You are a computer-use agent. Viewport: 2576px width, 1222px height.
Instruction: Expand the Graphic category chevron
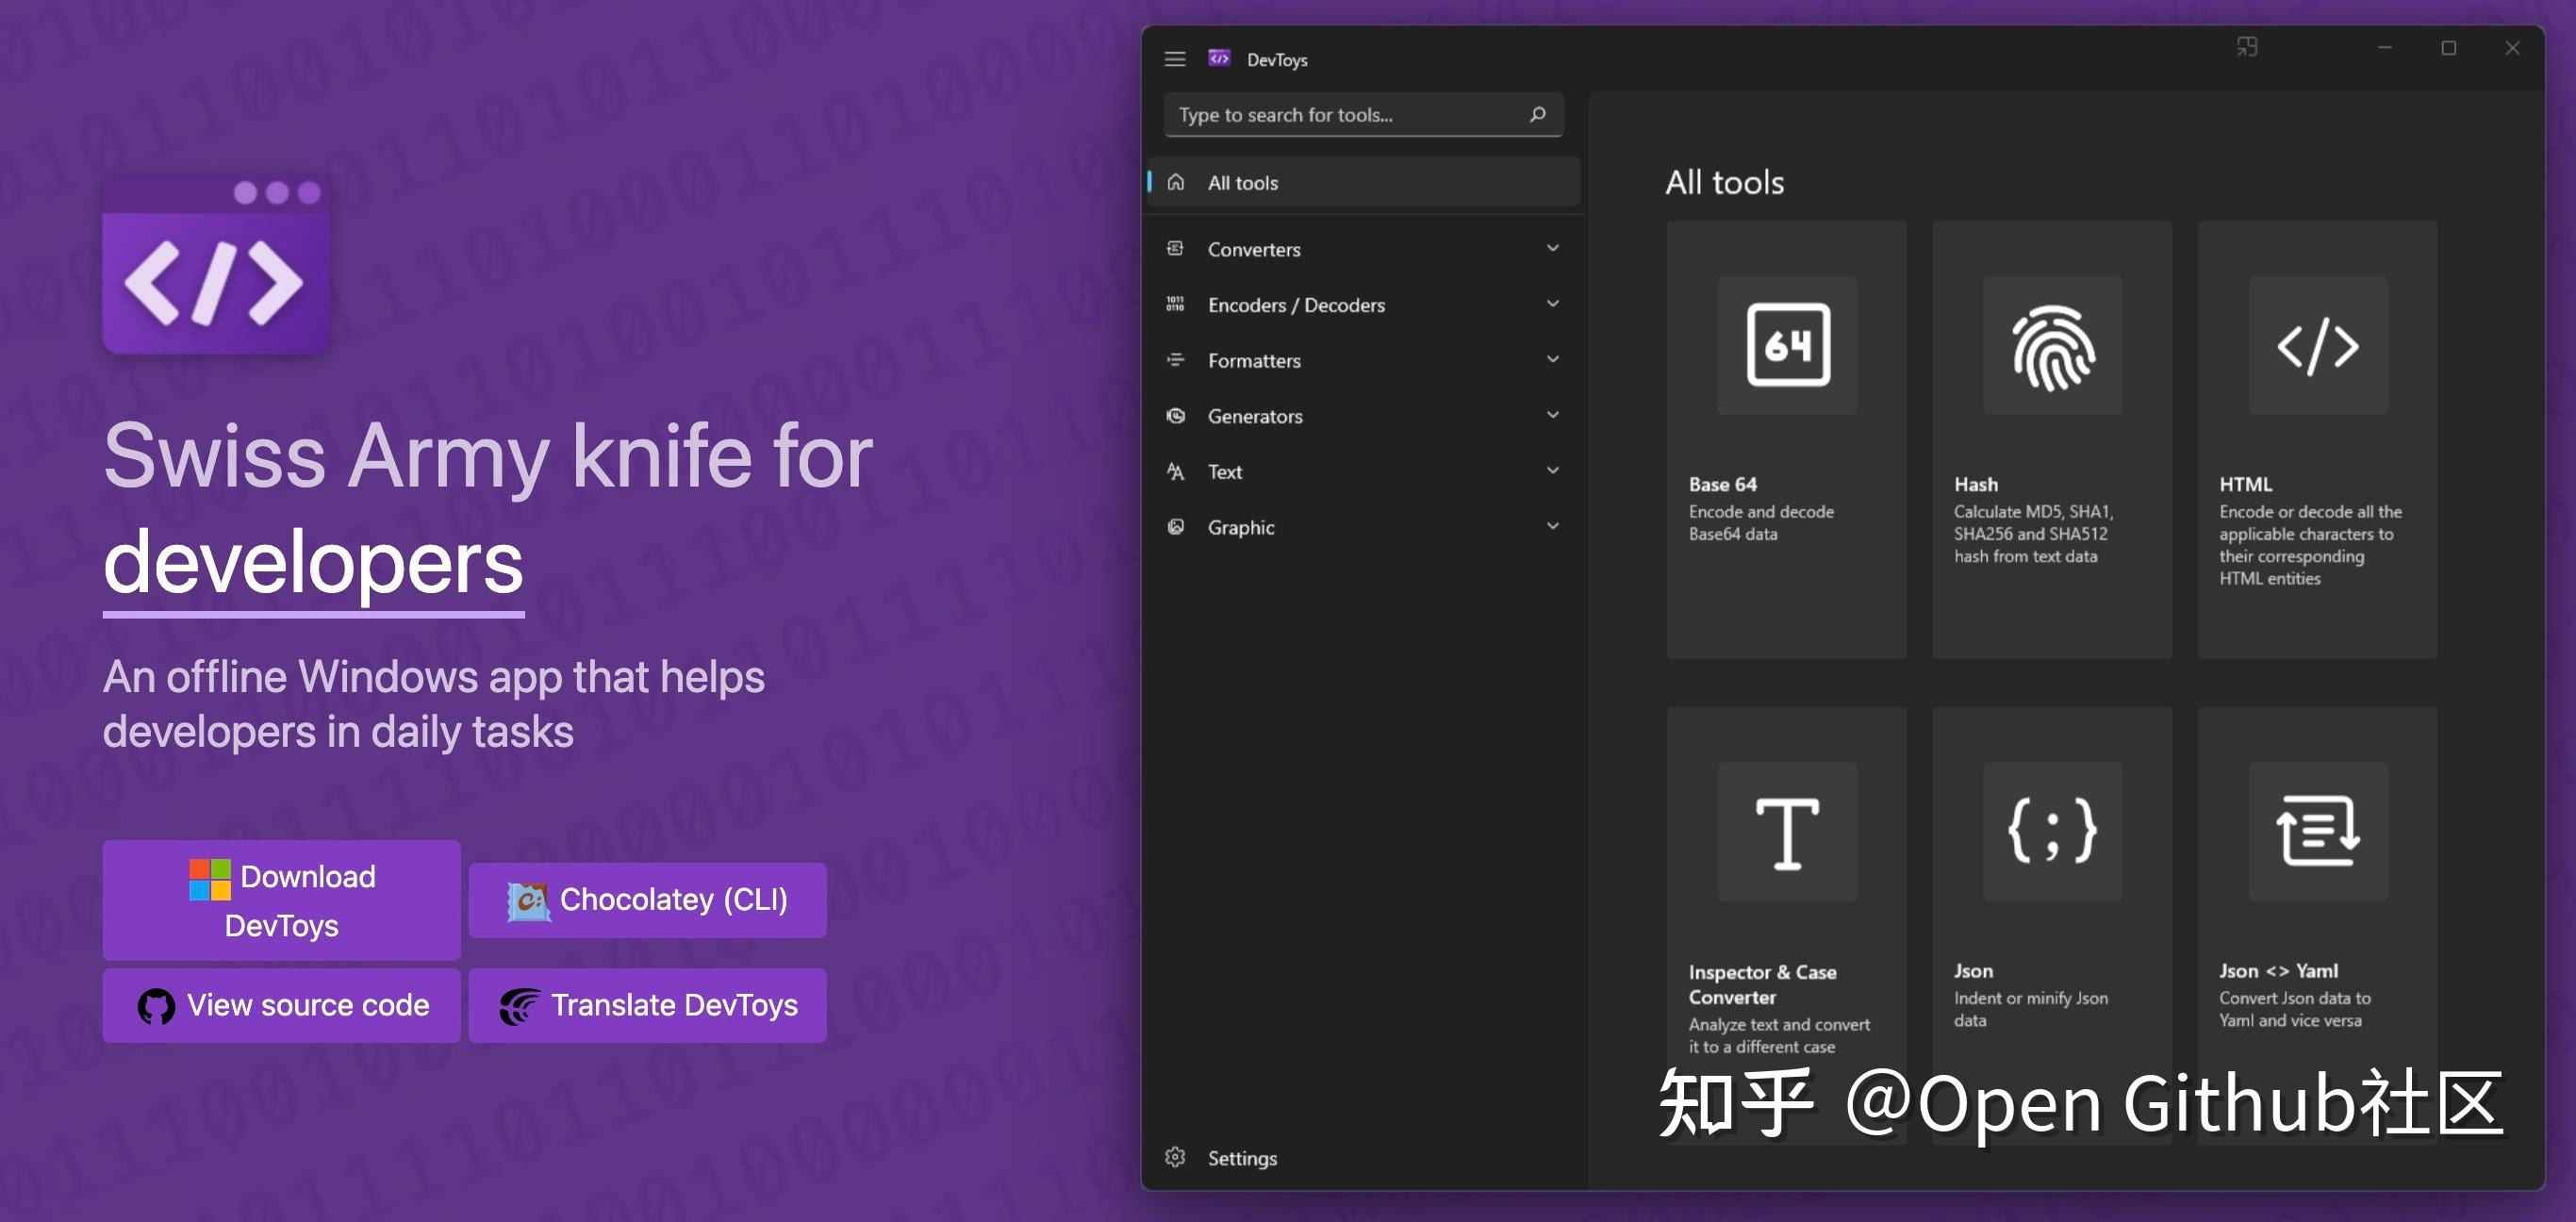(x=1552, y=527)
